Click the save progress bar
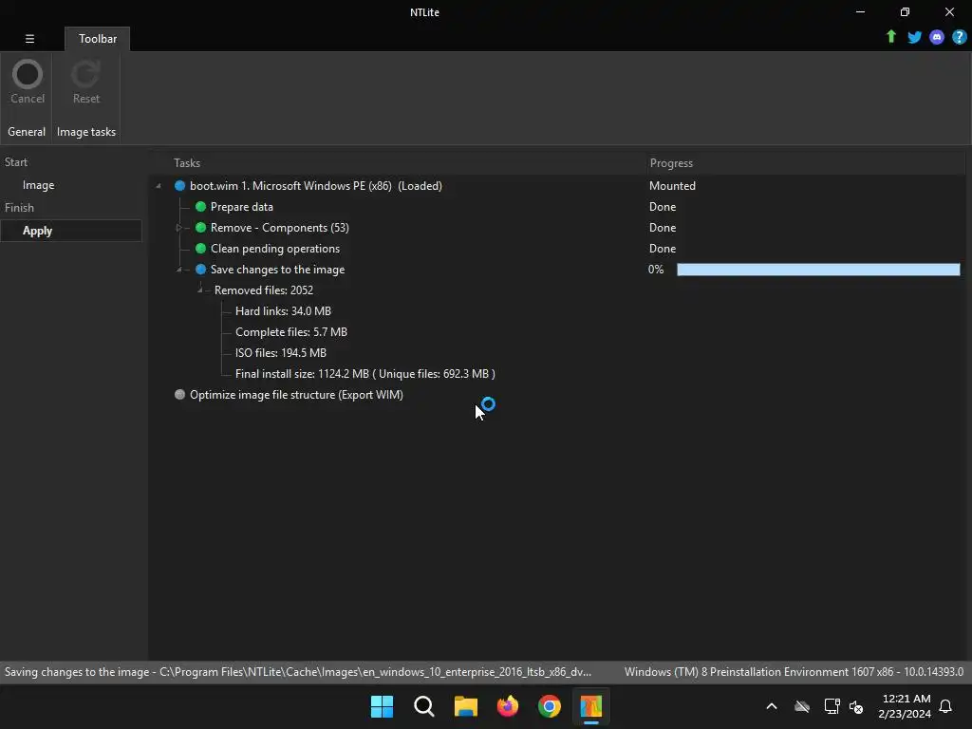The image size is (972, 729). [x=818, y=269]
